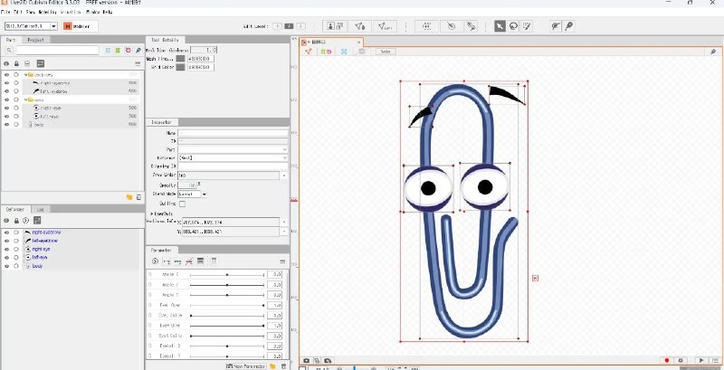Open the File menu
Image resolution: width=724 pixels, height=370 pixels.
point(5,12)
